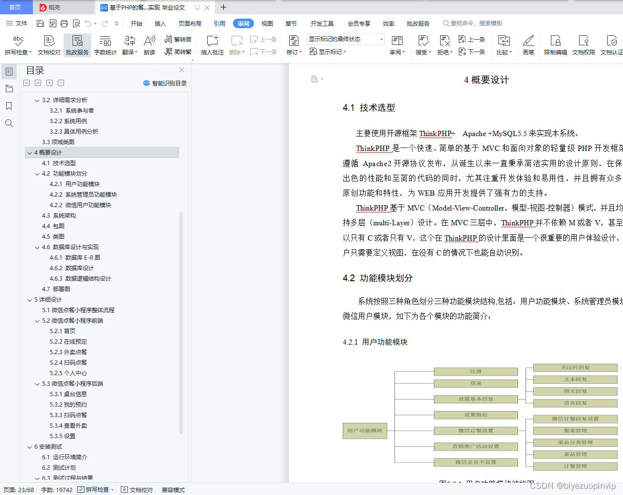Open the search icon in left sidebar
623x495 pixels.
click(x=9, y=123)
